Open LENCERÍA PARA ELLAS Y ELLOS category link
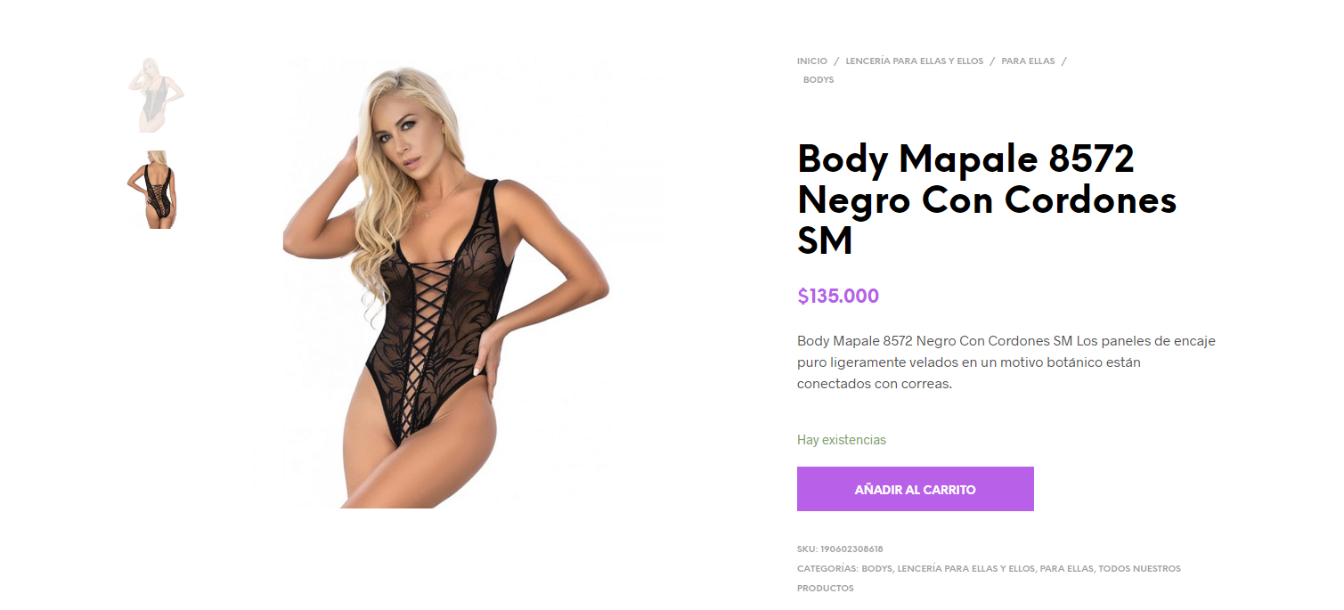Image resolution: width=1344 pixels, height=610 pixels. point(965,569)
